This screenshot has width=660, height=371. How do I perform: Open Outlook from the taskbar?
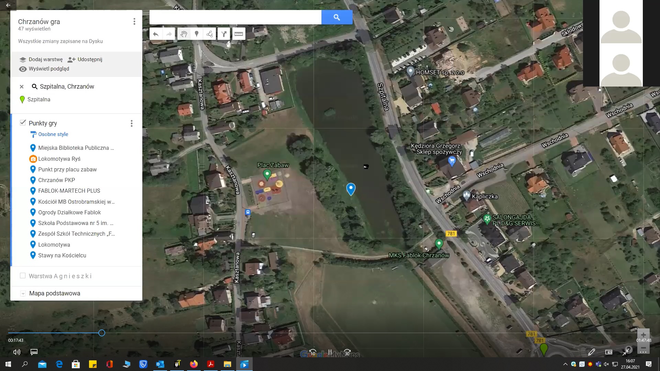pyautogui.click(x=160, y=364)
